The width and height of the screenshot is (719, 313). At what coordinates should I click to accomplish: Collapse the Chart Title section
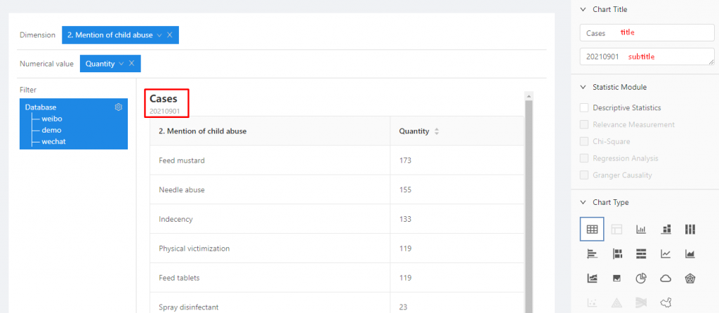(x=582, y=10)
